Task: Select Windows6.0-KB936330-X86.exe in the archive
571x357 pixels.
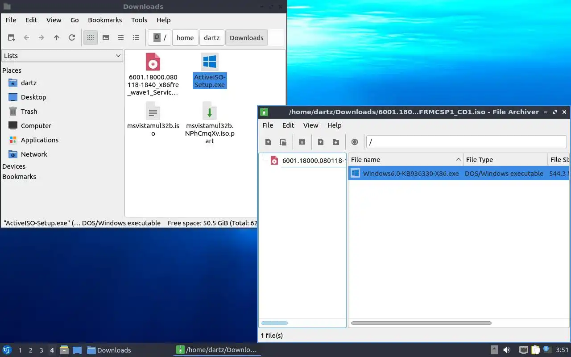Action: click(459, 174)
